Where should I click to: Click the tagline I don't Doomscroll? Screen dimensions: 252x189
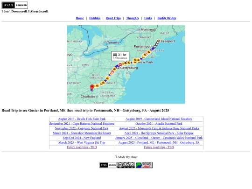25,11
